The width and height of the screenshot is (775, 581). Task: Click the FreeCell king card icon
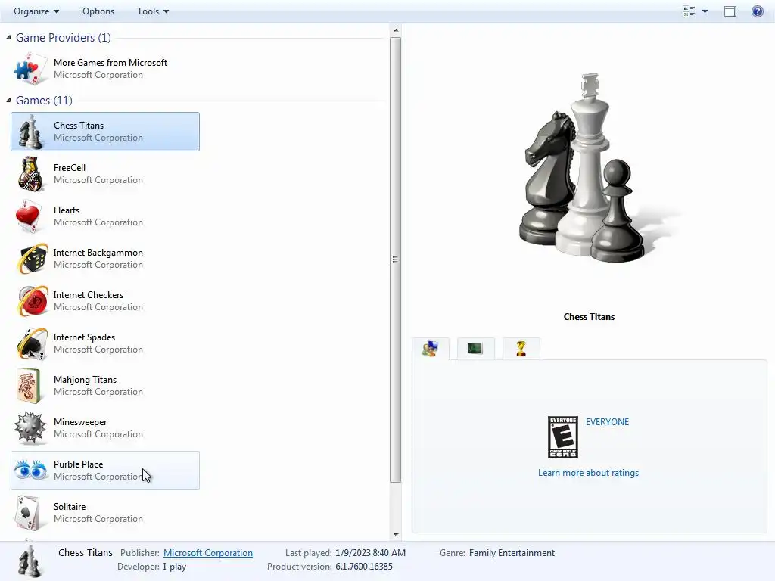tap(30, 174)
